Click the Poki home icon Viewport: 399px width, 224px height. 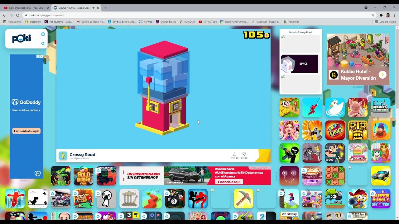tap(43, 34)
